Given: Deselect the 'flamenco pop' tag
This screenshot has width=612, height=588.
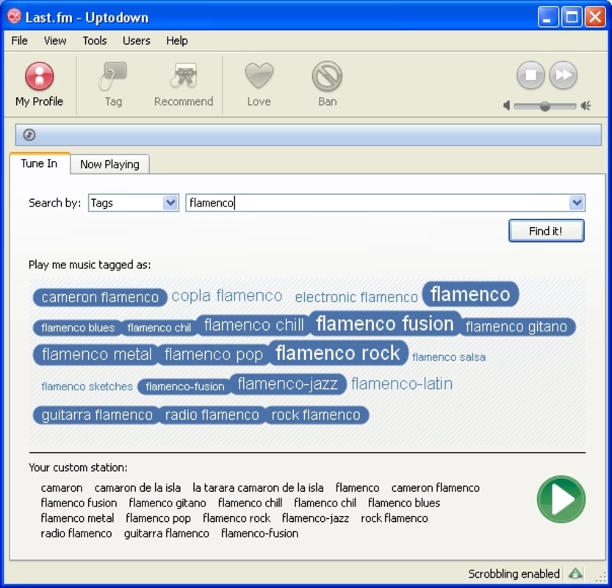Looking at the screenshot, I should [x=214, y=354].
